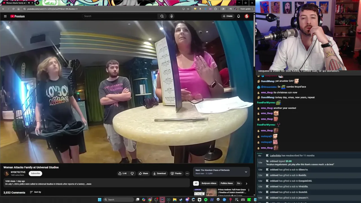This screenshot has width=361, height=203.
Task: Open Prince Andrew: Fall From Grace video title
Action: (232, 191)
